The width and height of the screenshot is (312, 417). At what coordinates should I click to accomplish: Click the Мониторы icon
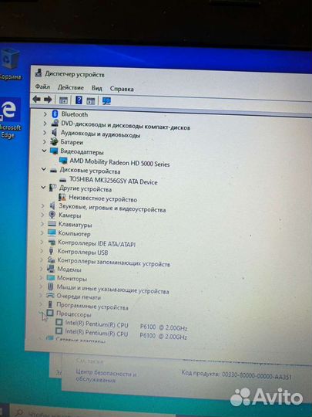click(x=50, y=278)
